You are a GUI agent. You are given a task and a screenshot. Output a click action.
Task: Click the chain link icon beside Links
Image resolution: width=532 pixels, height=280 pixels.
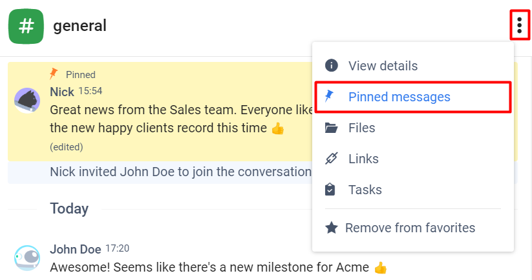331,159
